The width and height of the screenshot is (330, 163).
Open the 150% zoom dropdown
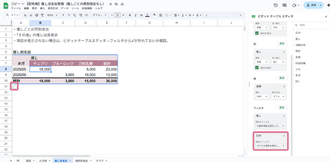coord(52,15)
